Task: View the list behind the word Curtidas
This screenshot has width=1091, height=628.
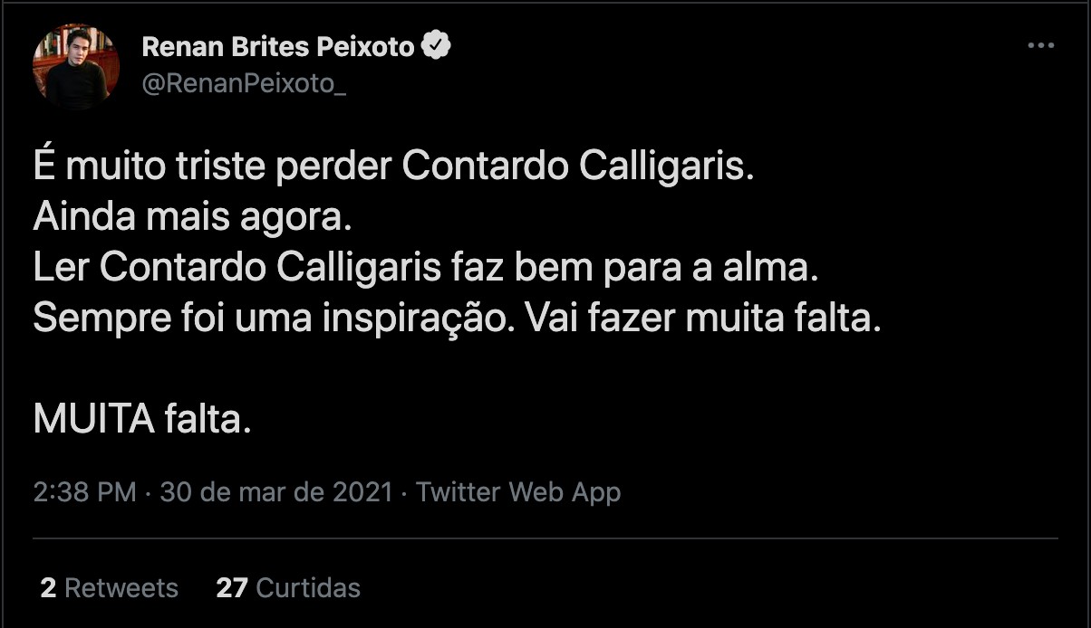Action: click(308, 588)
